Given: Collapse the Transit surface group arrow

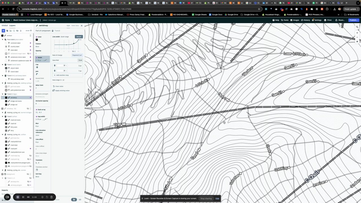Looking at the screenshot, I should (3, 116).
